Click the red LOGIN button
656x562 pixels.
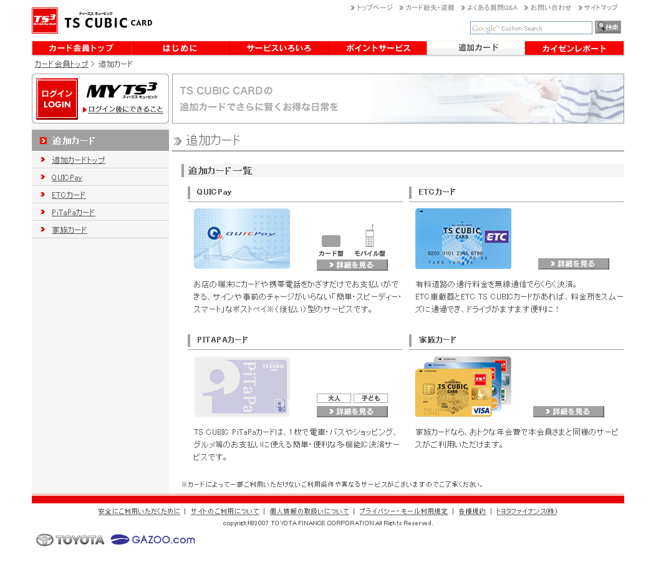pos(57,99)
